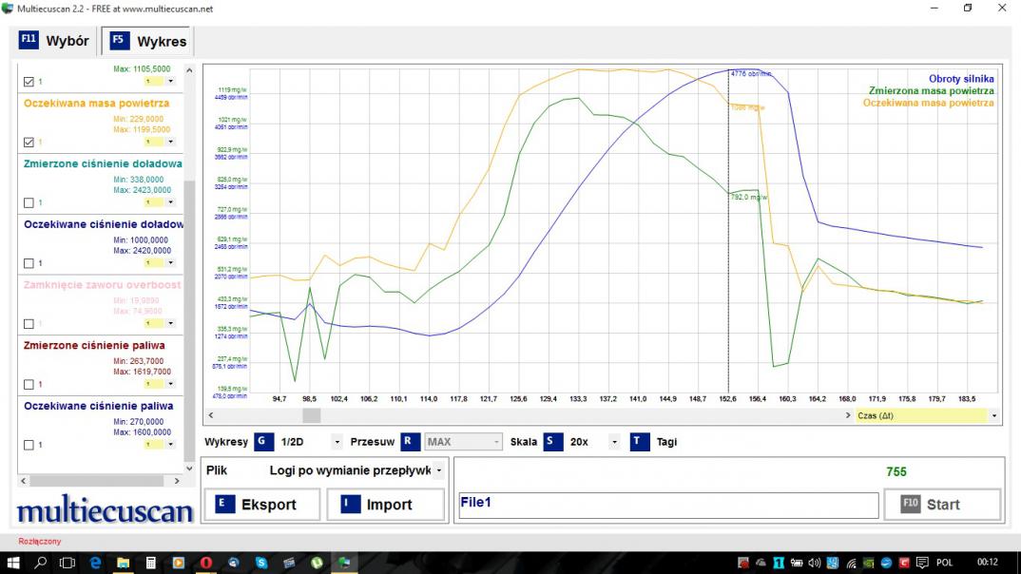Open the Wykresy 1/2D dropdown

pyautogui.click(x=337, y=442)
